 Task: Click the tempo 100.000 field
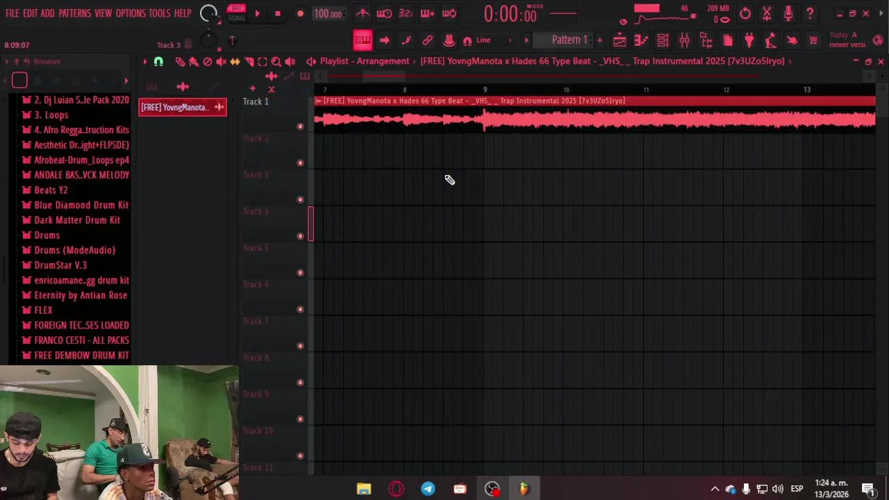tap(327, 14)
